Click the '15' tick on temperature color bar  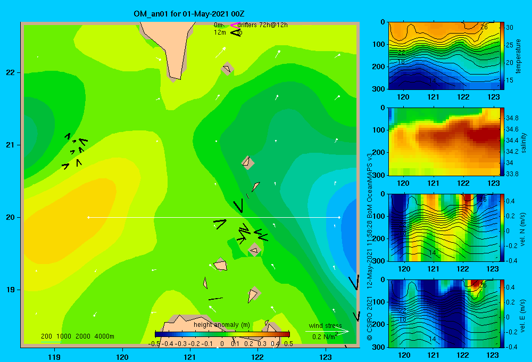tap(510, 80)
